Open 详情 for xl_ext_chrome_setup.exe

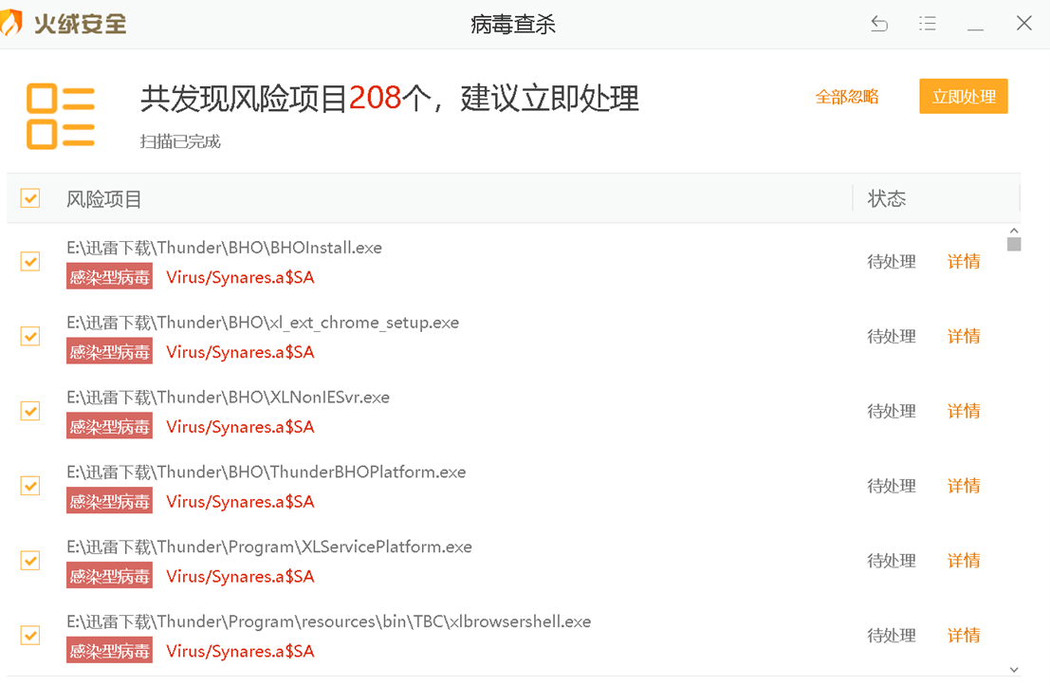964,336
